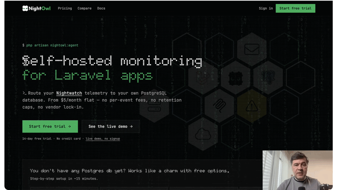
Task: Open See the live demo button
Action: point(111,126)
